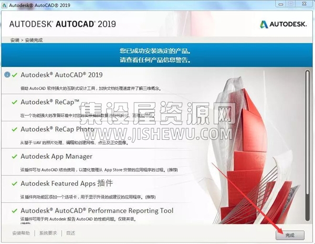Click the green checkmark next to Autodesk AutoCAD 2019
The image size is (315, 244).
(15, 75)
